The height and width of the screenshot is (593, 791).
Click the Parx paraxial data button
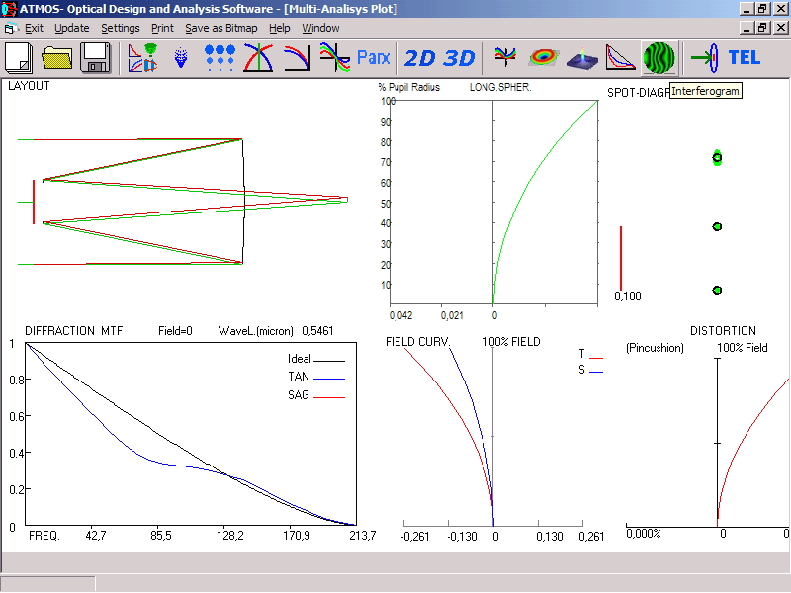tap(374, 57)
